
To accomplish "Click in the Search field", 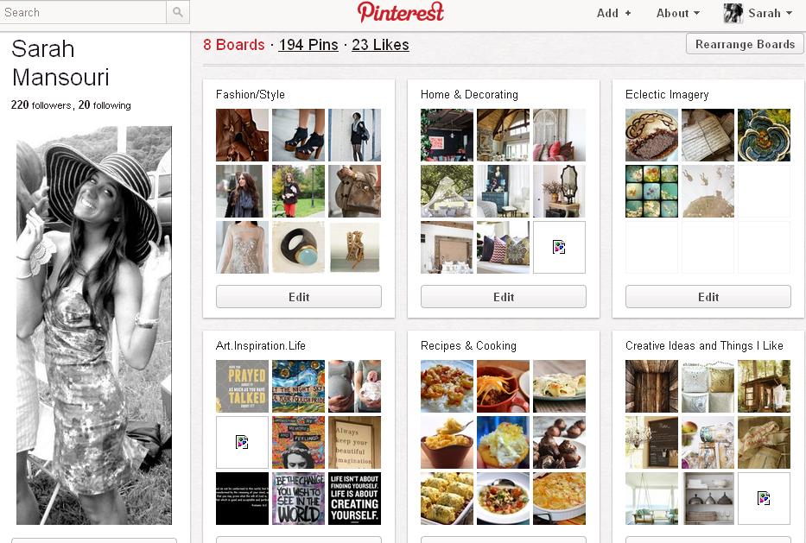I will [83, 12].
